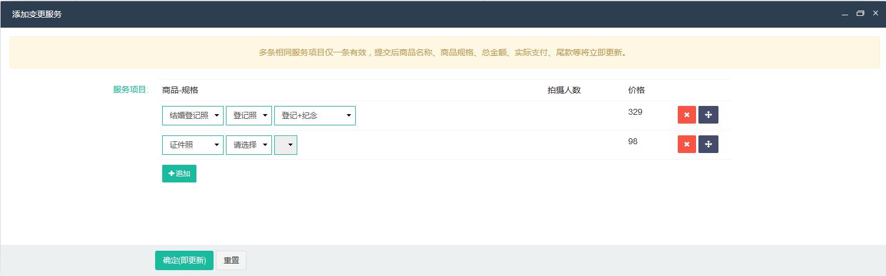Click the 重置 reset button
The image size is (886, 276).
[231, 260]
